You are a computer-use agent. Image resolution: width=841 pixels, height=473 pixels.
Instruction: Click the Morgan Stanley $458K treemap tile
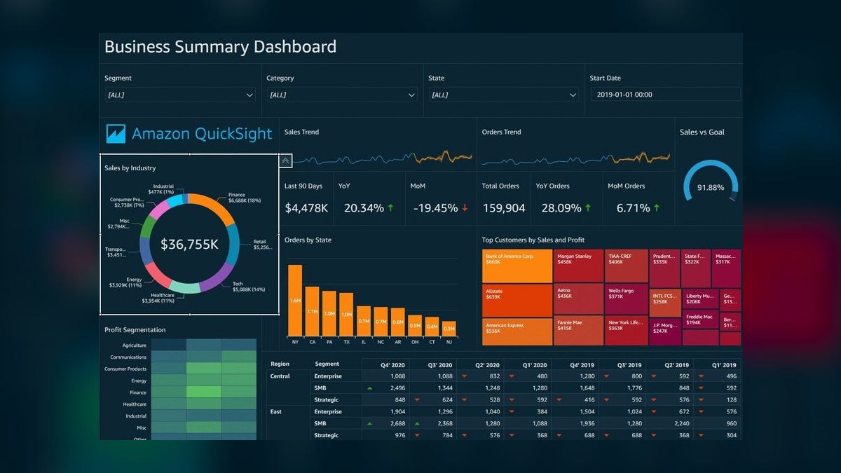pos(579,266)
